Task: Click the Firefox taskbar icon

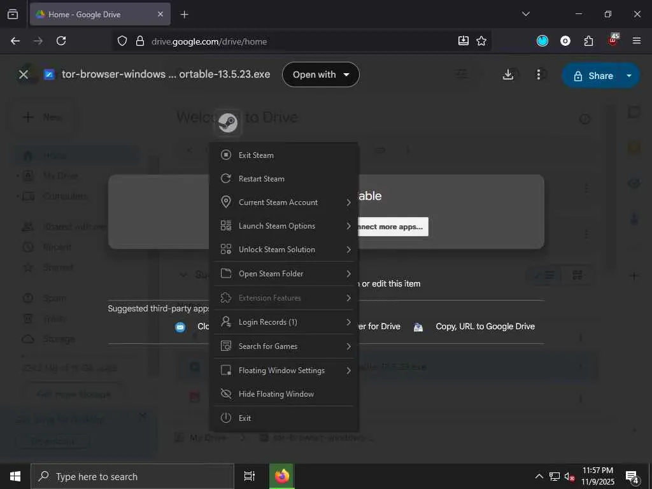Action: click(282, 476)
